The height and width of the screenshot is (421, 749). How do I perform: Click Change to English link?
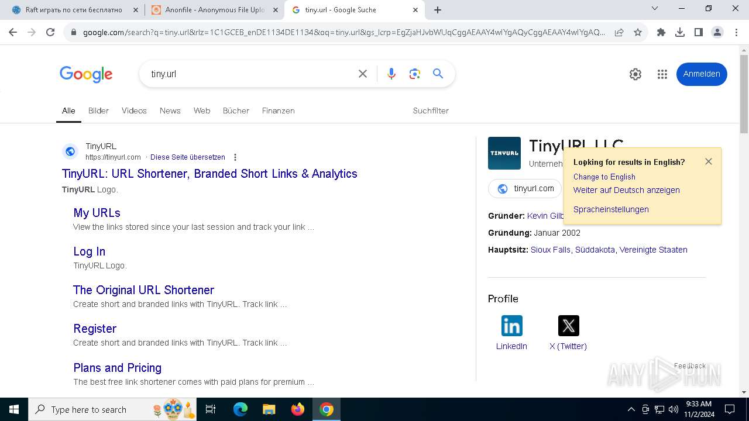click(x=604, y=177)
